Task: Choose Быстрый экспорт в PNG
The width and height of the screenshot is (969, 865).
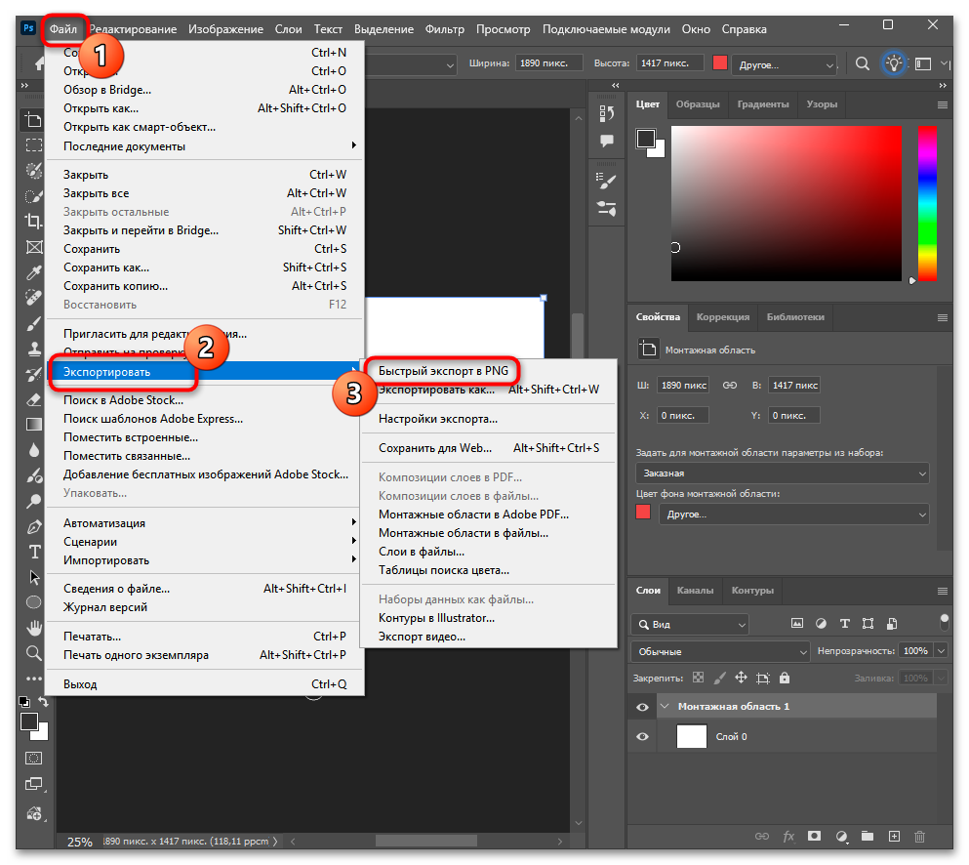Action: [444, 371]
